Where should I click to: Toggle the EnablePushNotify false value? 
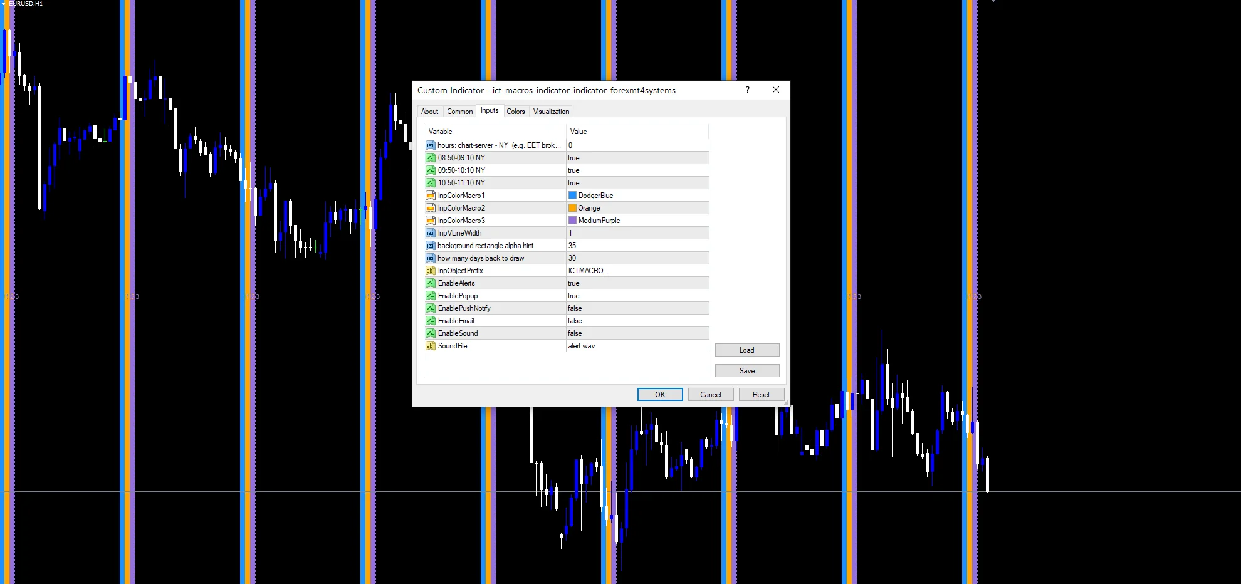point(637,308)
